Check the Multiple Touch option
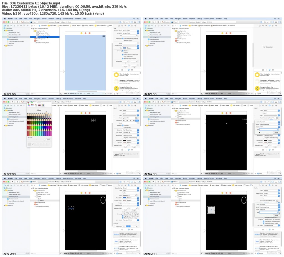Screen dimensions: 284x257 (123, 40)
